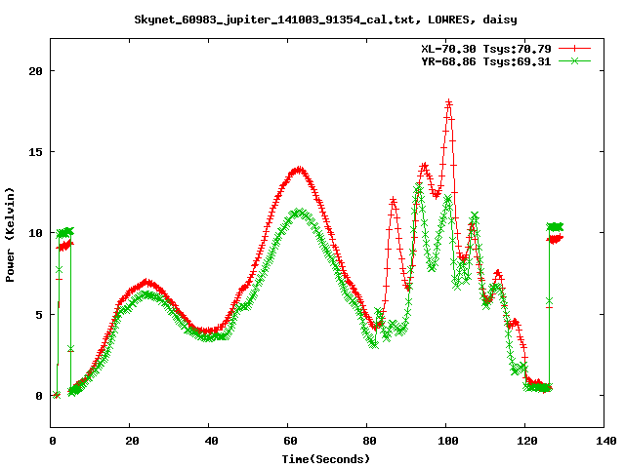Click the x-axis tick label 140
The image size is (625, 468).
point(603,441)
